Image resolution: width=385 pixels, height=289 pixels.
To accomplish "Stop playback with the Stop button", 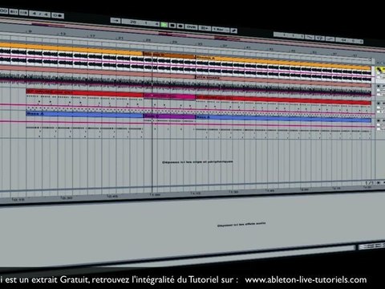I will [x=172, y=26].
